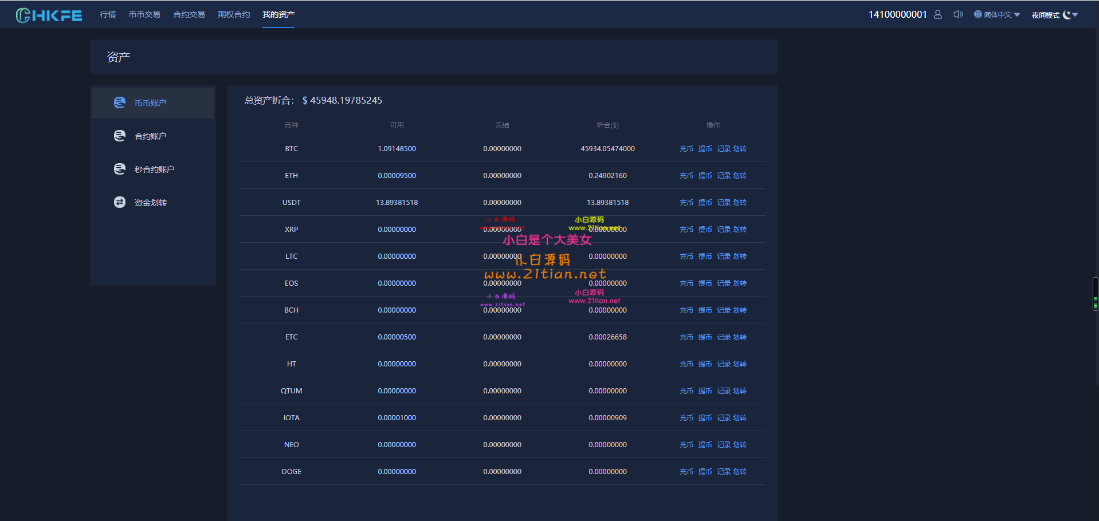The width and height of the screenshot is (1099, 521).
Task: Click the HKFE logo
Action: pos(49,15)
